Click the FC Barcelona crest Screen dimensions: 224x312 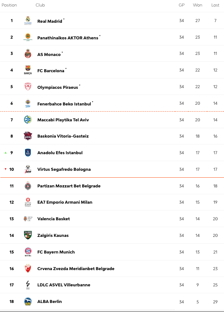(x=28, y=70)
